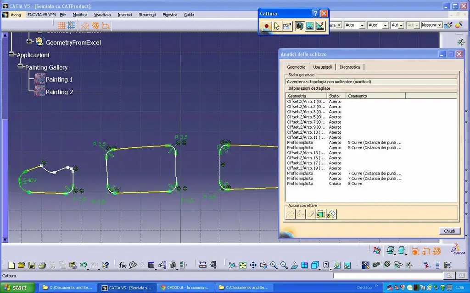
Task: Open the Avvia menu
Action: [16, 15]
